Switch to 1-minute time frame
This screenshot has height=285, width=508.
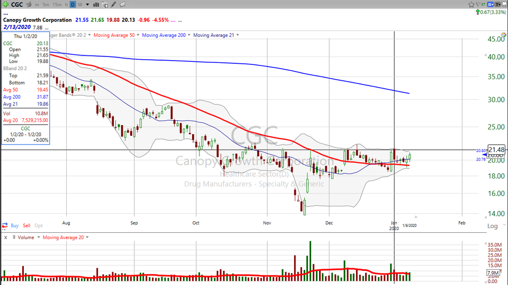[x=37, y=5]
